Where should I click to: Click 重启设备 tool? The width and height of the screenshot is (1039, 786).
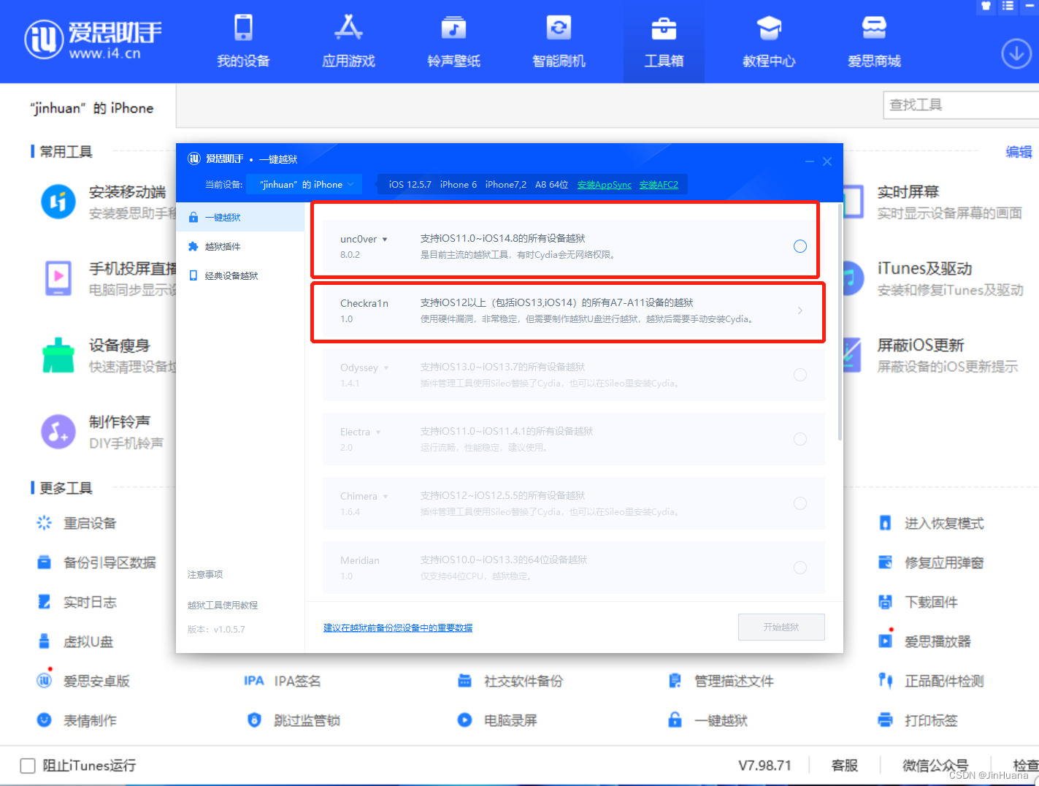(77, 523)
